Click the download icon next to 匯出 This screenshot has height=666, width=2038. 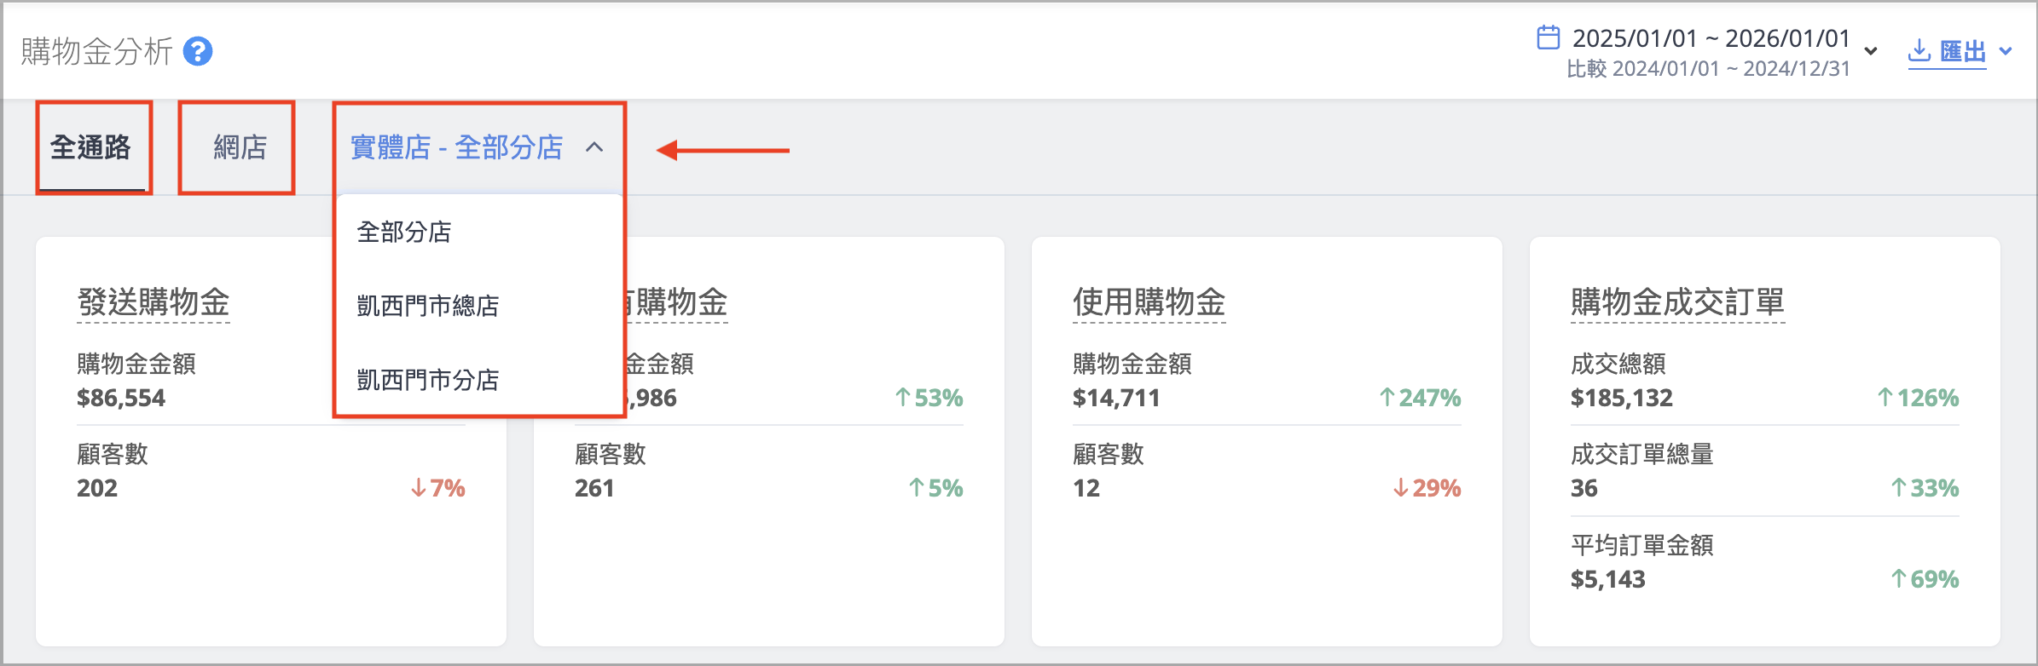point(1919,50)
